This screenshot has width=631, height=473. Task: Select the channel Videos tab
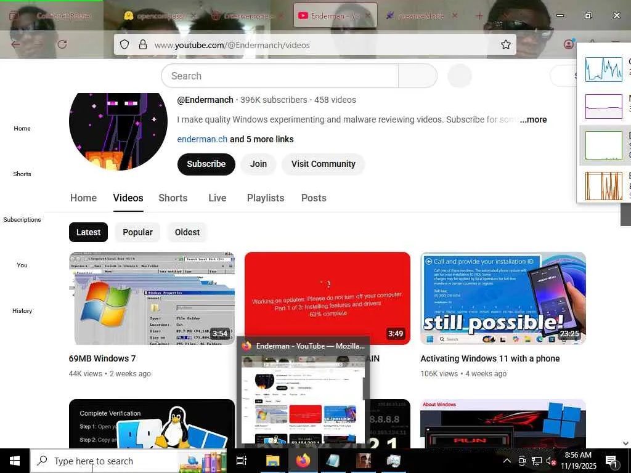128,198
